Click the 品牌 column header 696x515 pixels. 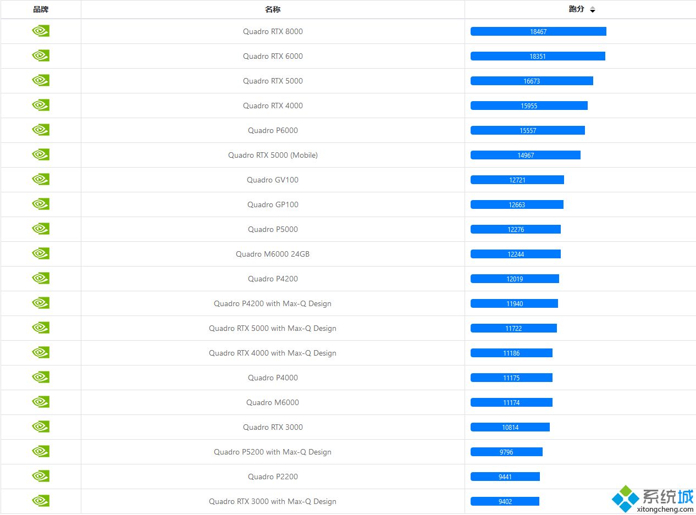pos(41,9)
